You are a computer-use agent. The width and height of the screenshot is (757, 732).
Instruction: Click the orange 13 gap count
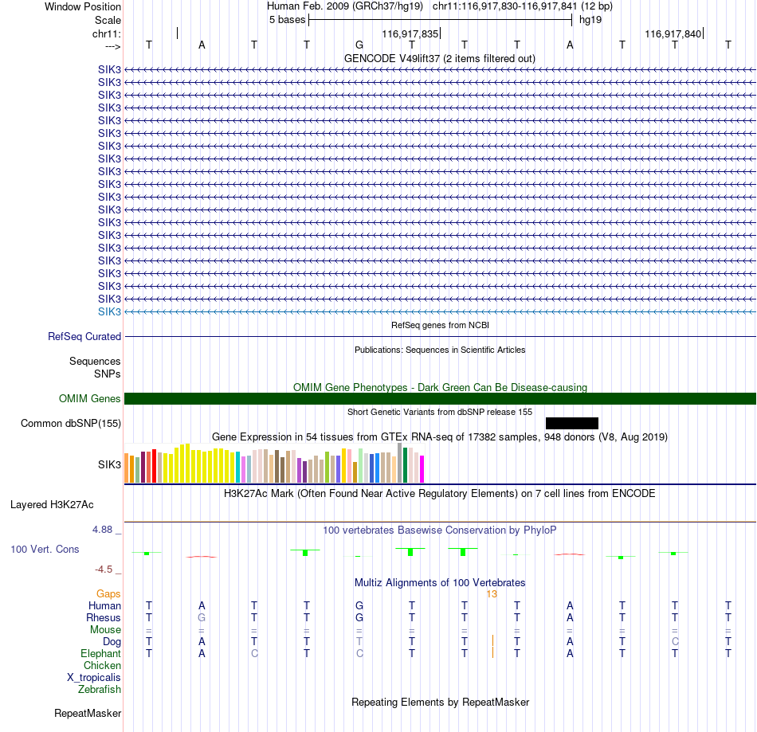click(x=492, y=594)
